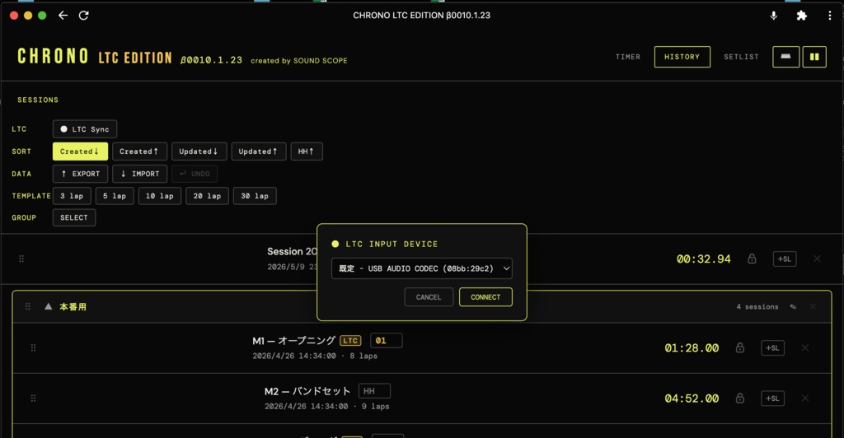The image size is (844, 438).
Task: Connect the selected LTC input device
Action: tap(485, 297)
